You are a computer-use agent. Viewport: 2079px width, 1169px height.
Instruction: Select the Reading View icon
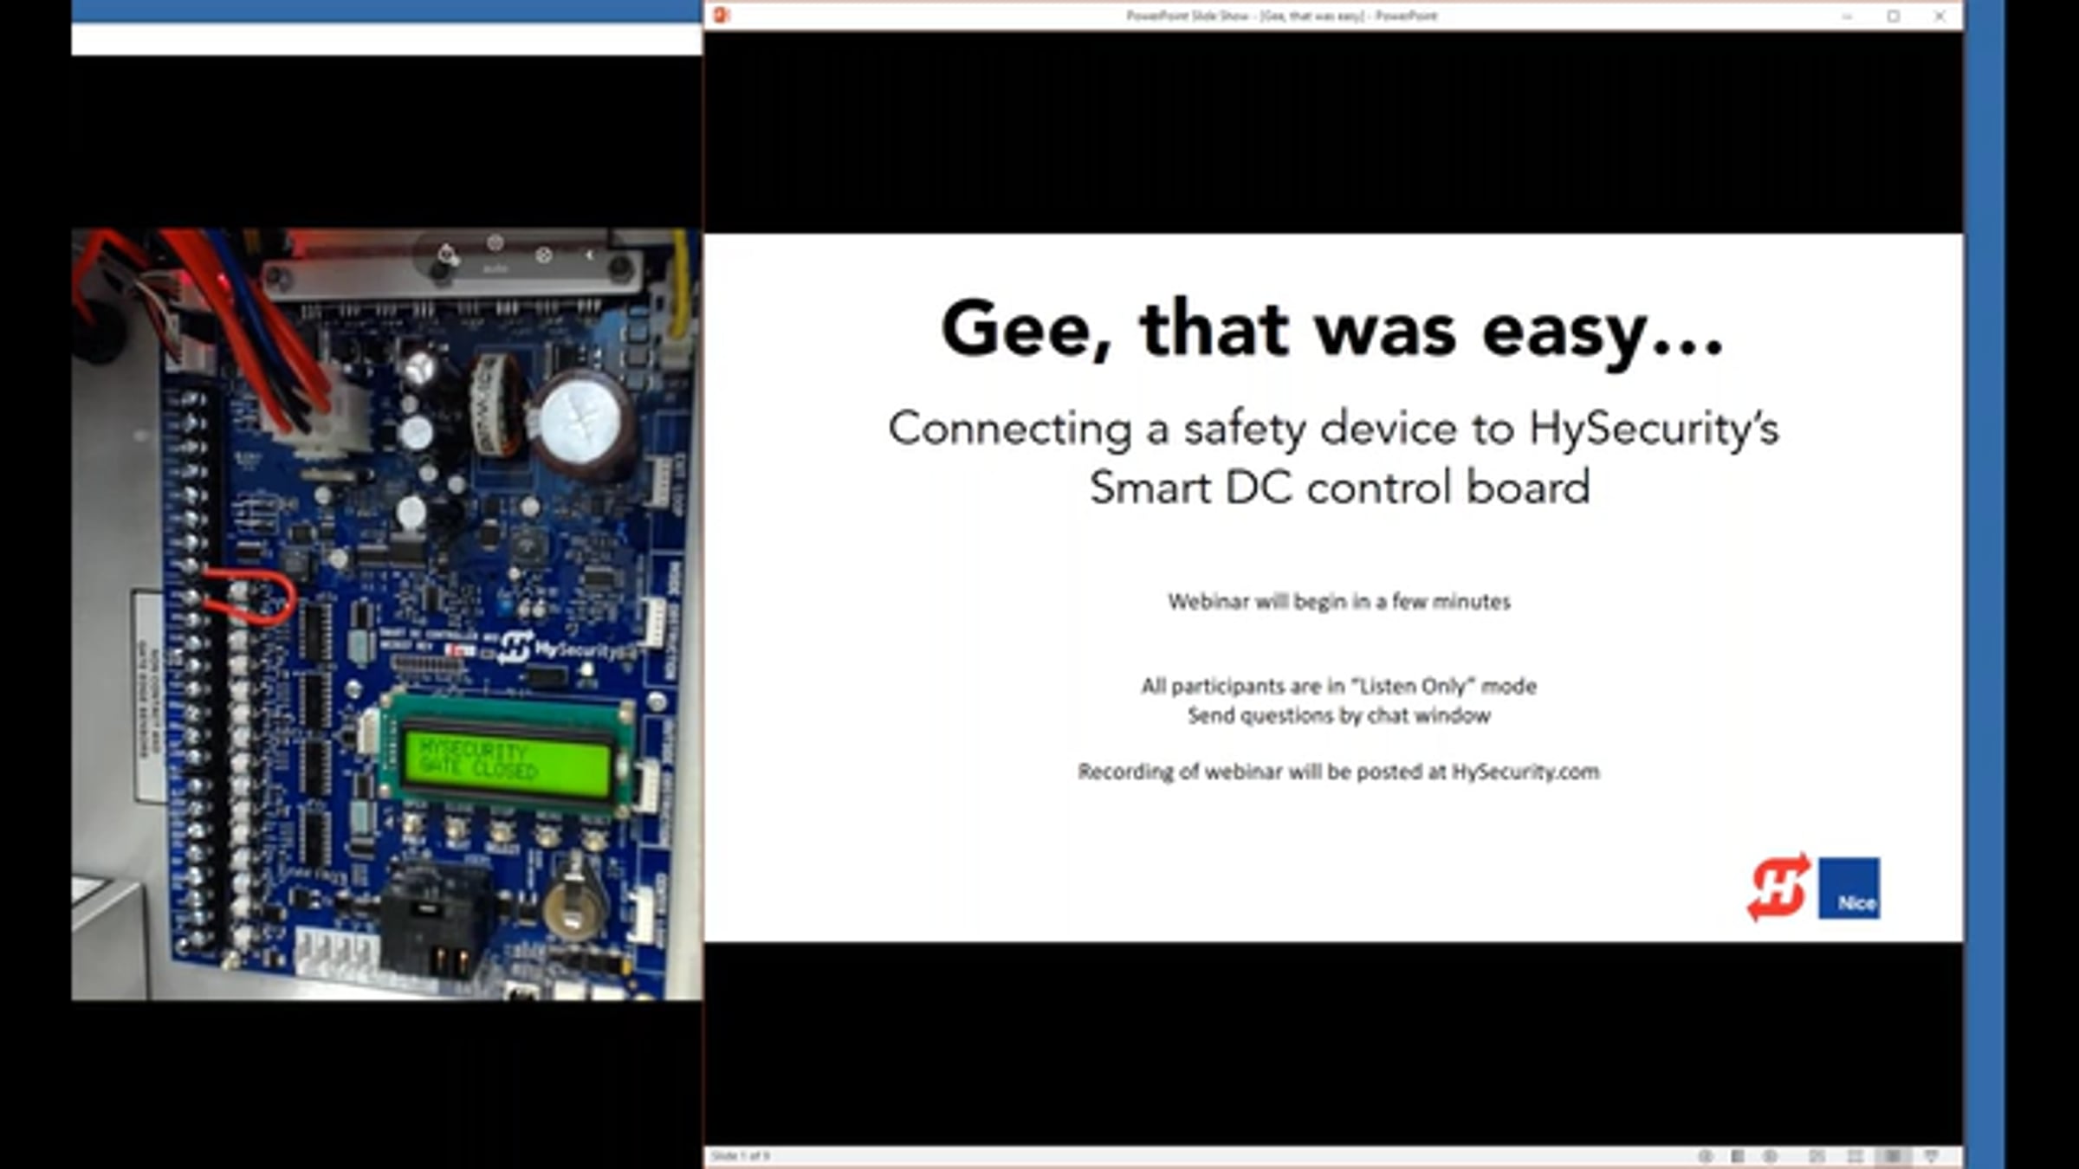point(1893,1156)
